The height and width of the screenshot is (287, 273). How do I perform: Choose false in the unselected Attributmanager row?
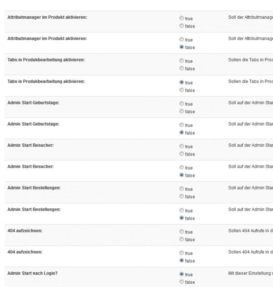[x=182, y=26]
